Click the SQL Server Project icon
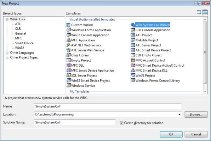 point(68,75)
